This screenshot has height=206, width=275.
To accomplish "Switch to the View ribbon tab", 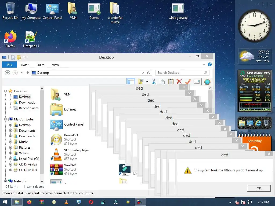I will pyautogui.click(x=55, y=65).
